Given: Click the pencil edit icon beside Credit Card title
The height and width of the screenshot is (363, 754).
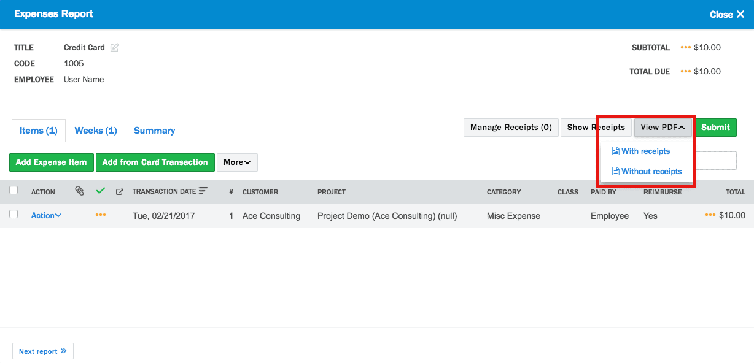Looking at the screenshot, I should [115, 48].
